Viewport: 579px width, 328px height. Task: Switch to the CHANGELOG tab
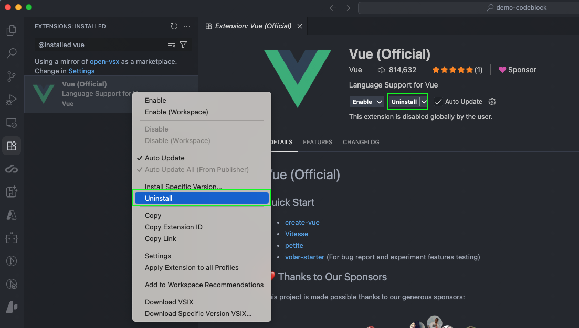pos(361,142)
